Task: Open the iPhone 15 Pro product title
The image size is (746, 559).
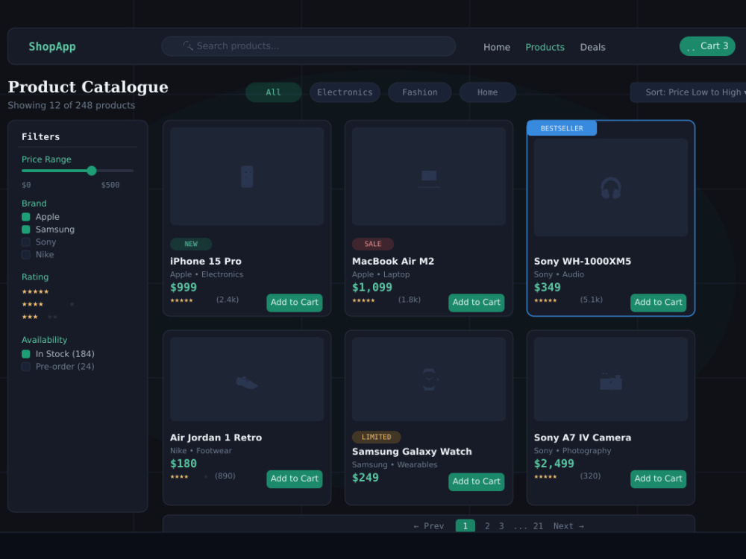Action: click(x=206, y=261)
